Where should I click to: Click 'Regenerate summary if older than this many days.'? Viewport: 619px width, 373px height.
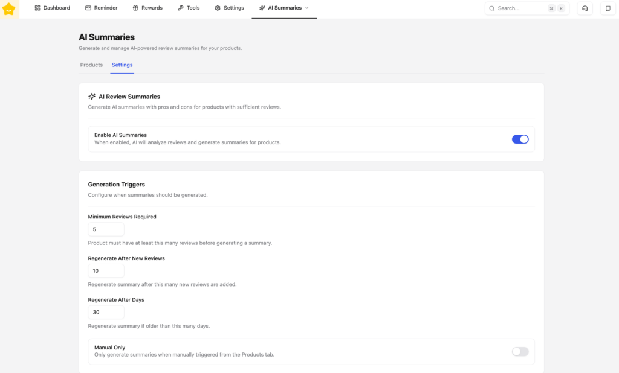point(149,326)
